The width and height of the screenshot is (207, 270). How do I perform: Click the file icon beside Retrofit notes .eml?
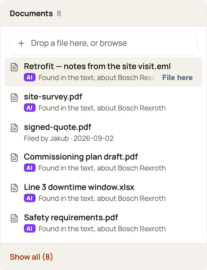coord(14,67)
